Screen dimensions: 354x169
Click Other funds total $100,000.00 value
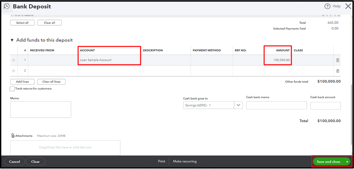[329, 82]
